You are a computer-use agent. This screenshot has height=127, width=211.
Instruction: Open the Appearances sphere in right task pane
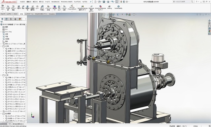tap(209, 31)
